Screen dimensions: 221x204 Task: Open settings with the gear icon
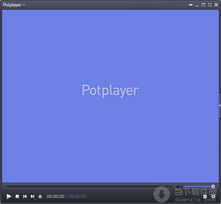tap(213, 196)
